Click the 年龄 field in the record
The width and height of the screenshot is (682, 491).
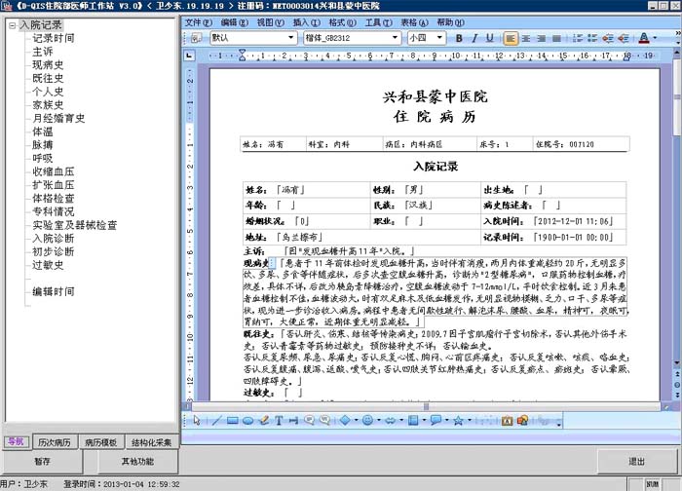click(285, 206)
